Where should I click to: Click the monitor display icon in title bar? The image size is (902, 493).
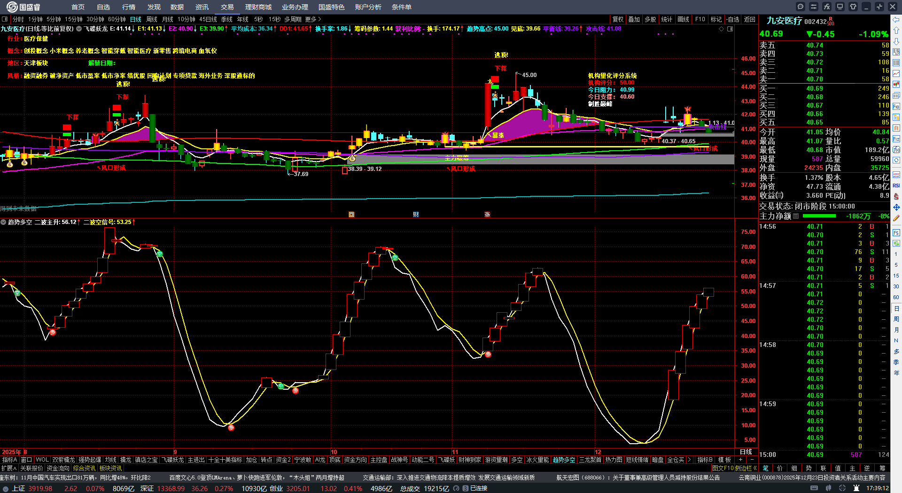[x=840, y=7]
